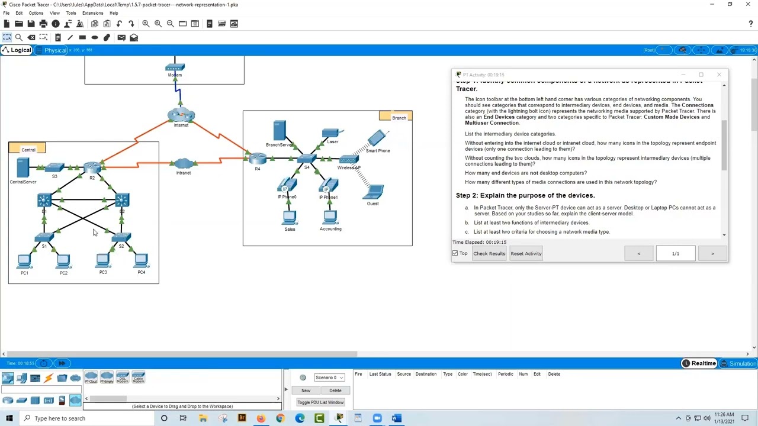Switch to Physical workspace view
Screen dimensions: 758x426
tap(52, 50)
